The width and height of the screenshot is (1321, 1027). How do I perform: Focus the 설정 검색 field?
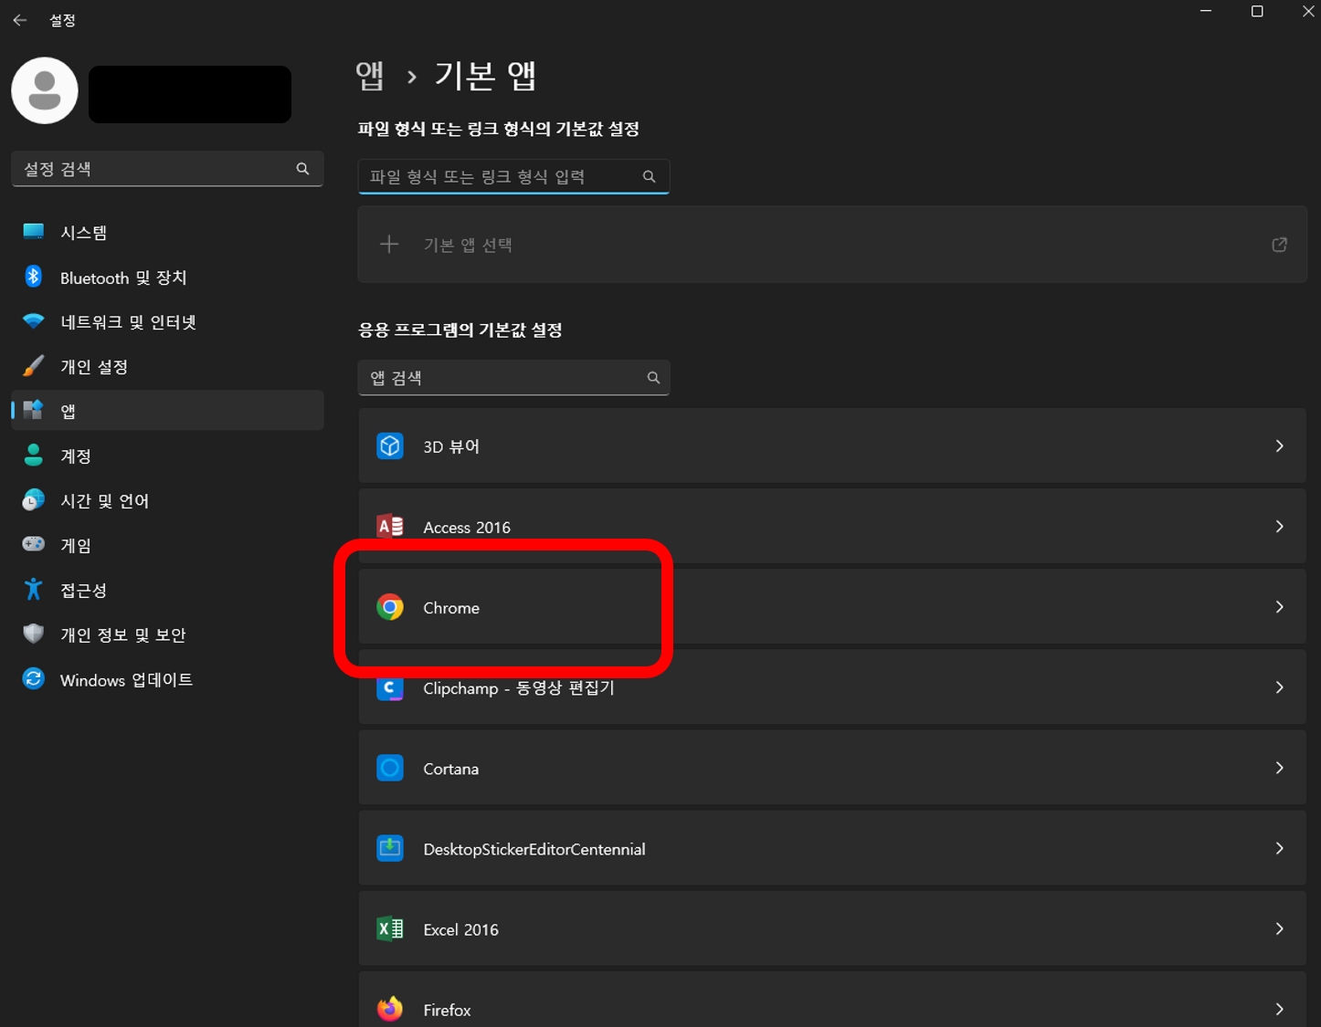(167, 169)
